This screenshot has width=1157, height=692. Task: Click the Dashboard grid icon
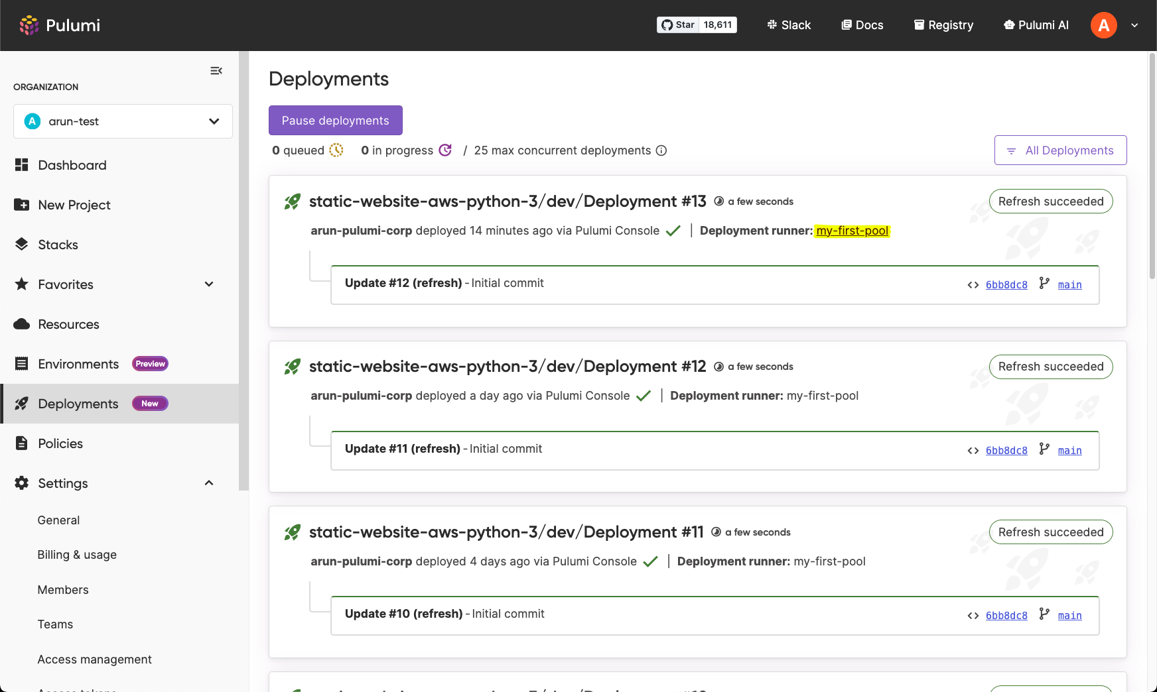[x=21, y=165]
